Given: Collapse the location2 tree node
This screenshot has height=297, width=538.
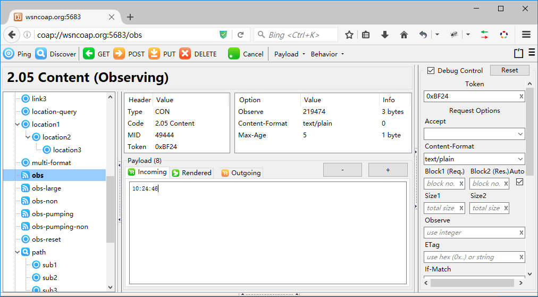Looking at the screenshot, I should (x=28, y=137).
